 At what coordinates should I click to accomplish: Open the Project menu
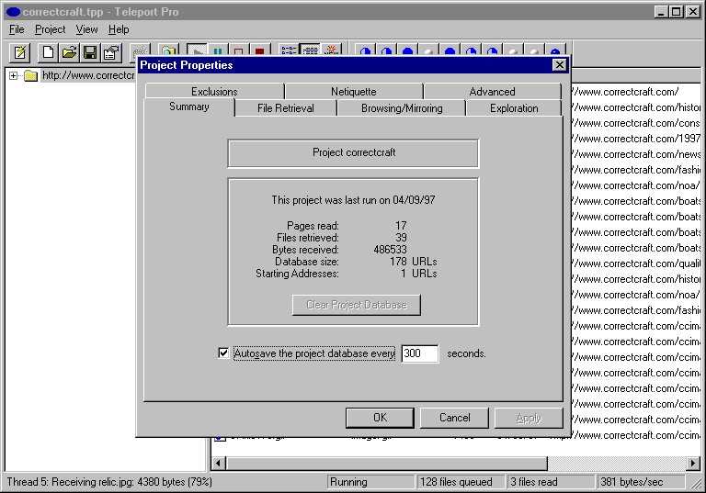pyautogui.click(x=50, y=29)
